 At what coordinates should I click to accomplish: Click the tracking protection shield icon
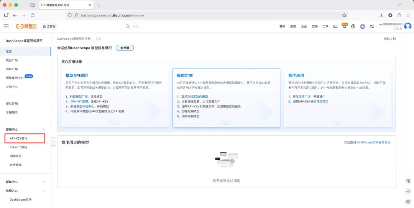point(70,15)
